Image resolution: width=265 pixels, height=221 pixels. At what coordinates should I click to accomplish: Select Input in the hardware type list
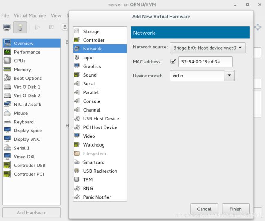tap(100, 57)
